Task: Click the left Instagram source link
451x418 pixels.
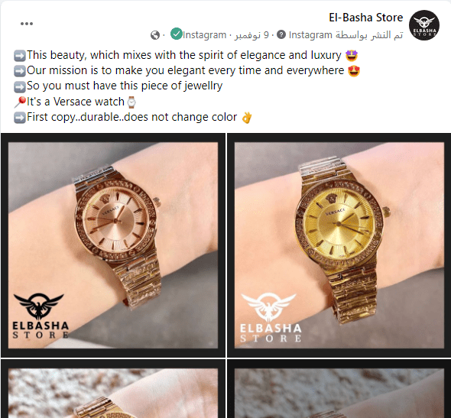Action: tap(205, 35)
